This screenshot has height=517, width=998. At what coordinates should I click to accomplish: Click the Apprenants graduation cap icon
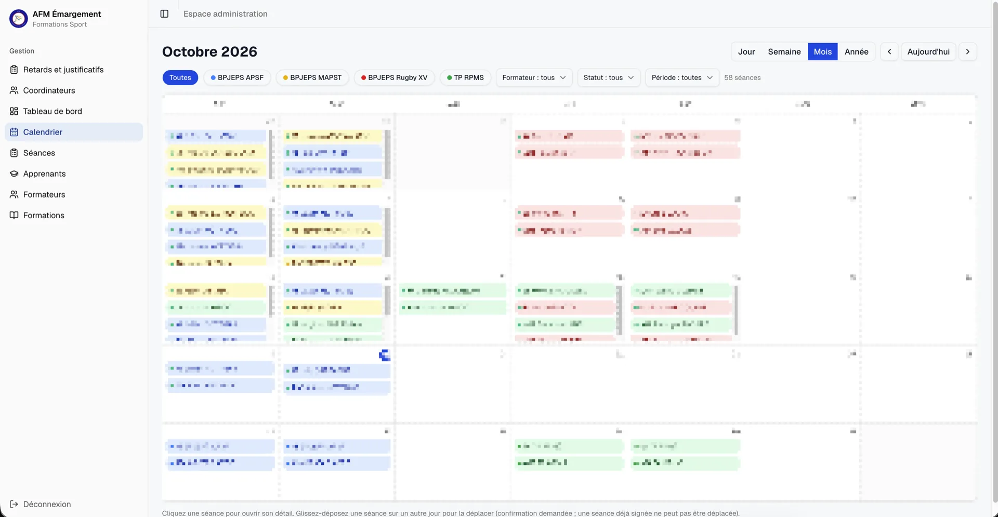click(14, 174)
